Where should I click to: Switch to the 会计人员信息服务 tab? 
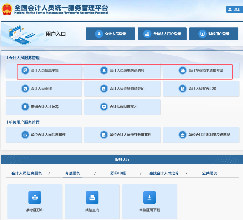(x=27, y=173)
